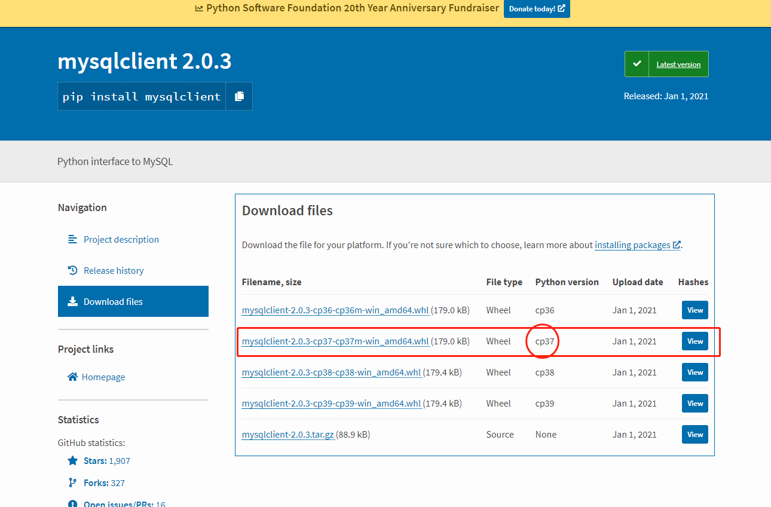
Task: Click the 'None' Python version cell
Action: click(546, 434)
